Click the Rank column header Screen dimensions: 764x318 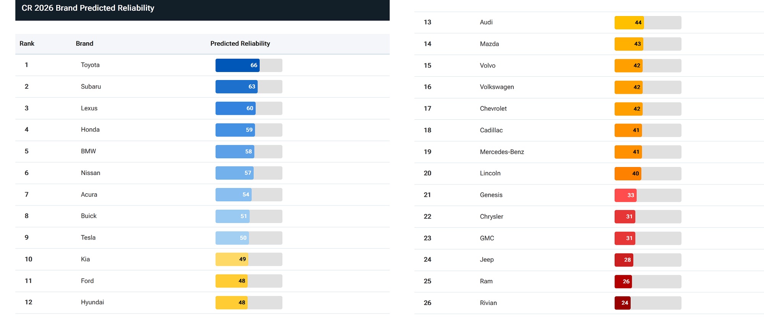(27, 43)
